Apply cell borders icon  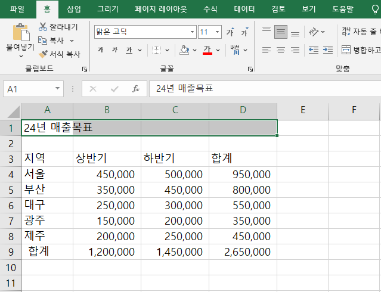point(156,50)
